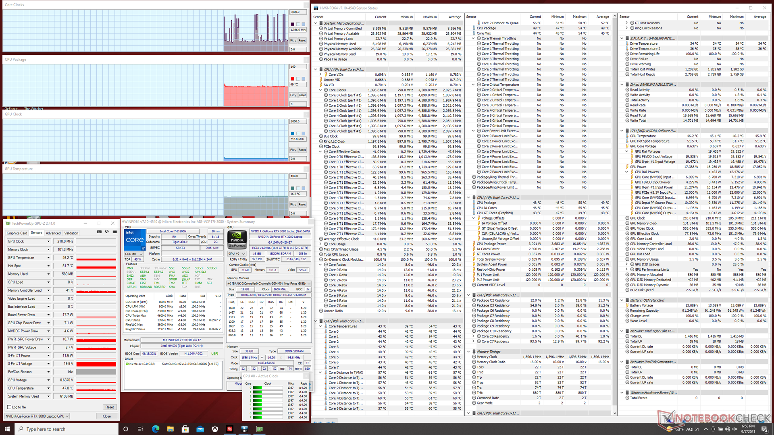Open the Xbox app from taskbar
Screen dimensions: 774x435
[215, 429]
